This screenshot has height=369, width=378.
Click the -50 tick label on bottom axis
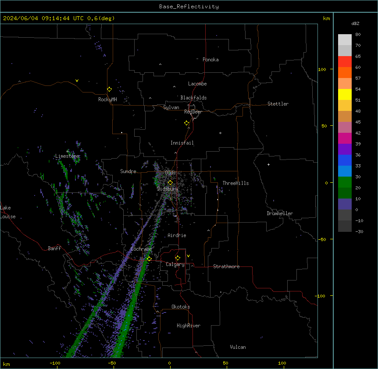point(112,363)
